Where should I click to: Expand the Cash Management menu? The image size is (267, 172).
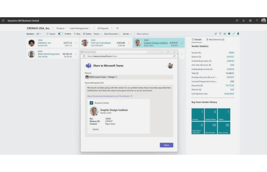click(x=80, y=28)
